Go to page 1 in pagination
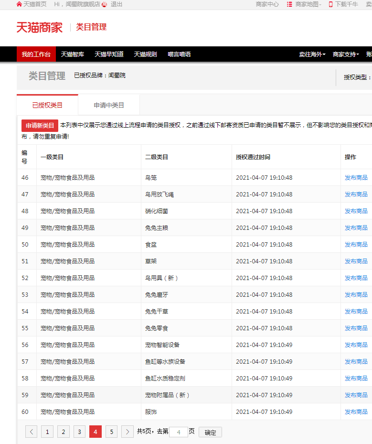Viewport: 372px width, 444px height. click(47, 432)
